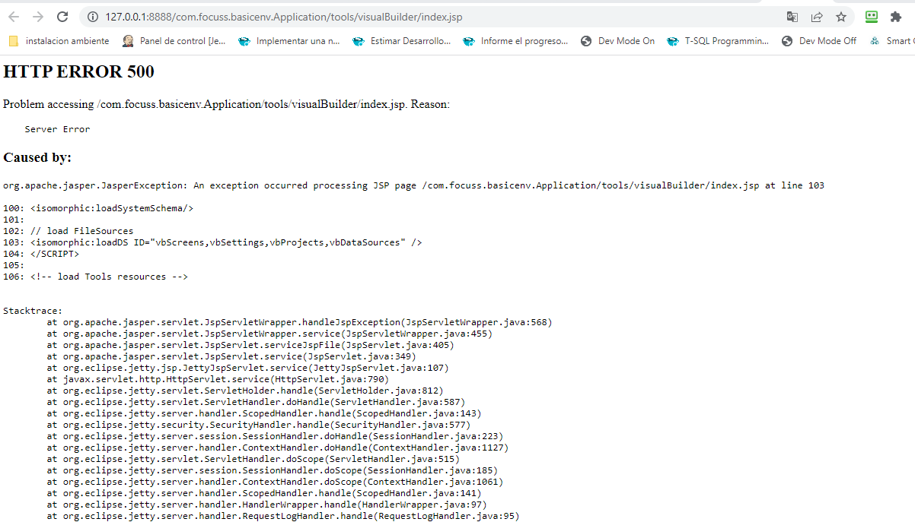915x522 pixels.
Task: Click the 'HTTP ERROR 500' heading
Action: (78, 72)
